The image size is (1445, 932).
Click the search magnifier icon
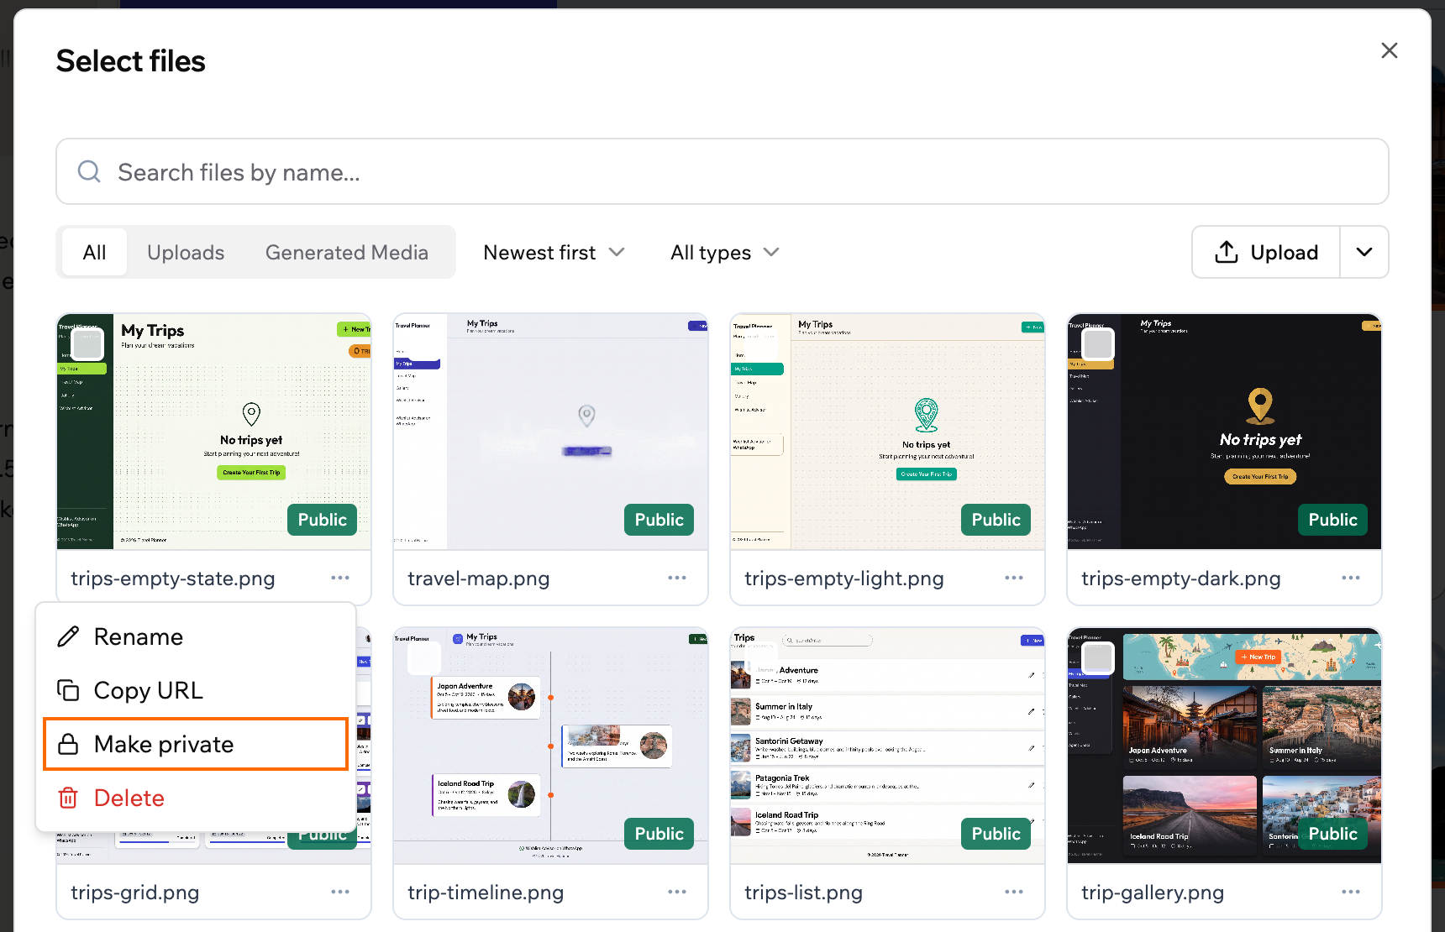(89, 172)
